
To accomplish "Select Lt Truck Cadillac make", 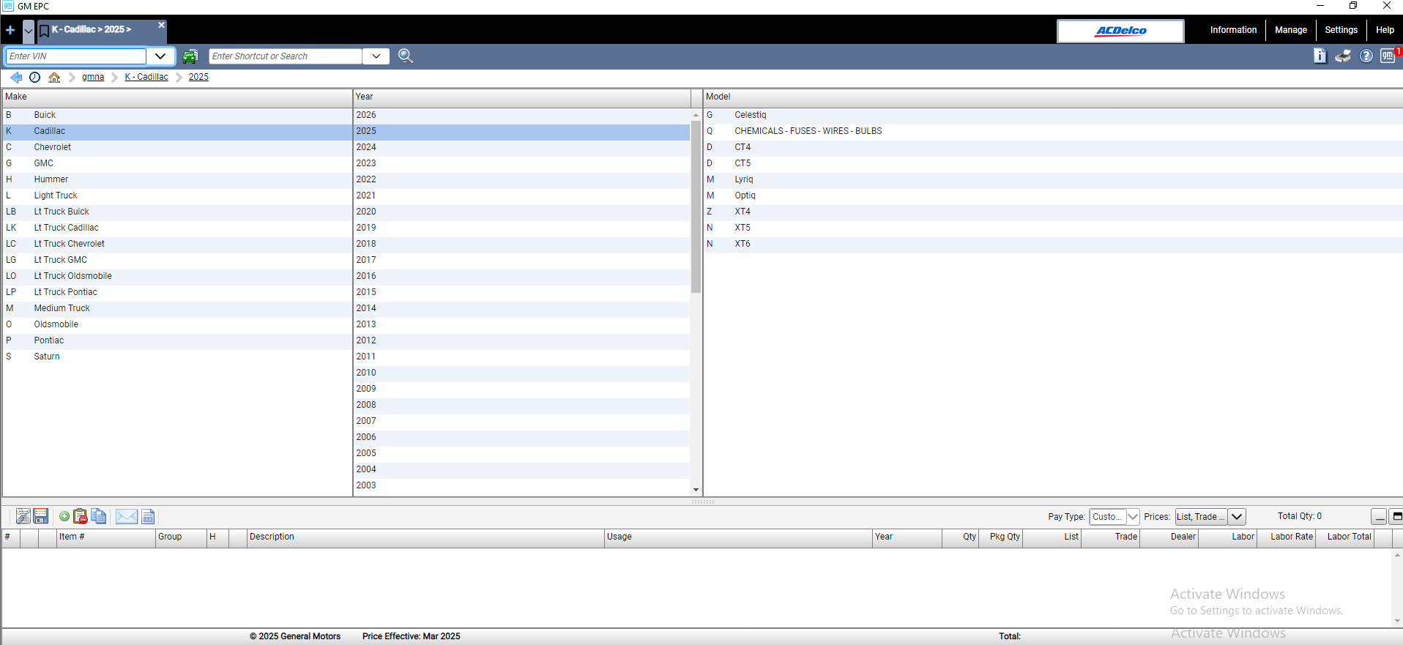I will click(x=177, y=228).
